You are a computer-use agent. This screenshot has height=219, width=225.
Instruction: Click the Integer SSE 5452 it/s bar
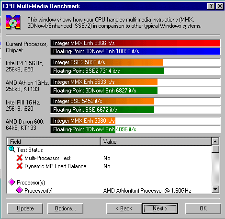pyautogui.click(x=102, y=101)
